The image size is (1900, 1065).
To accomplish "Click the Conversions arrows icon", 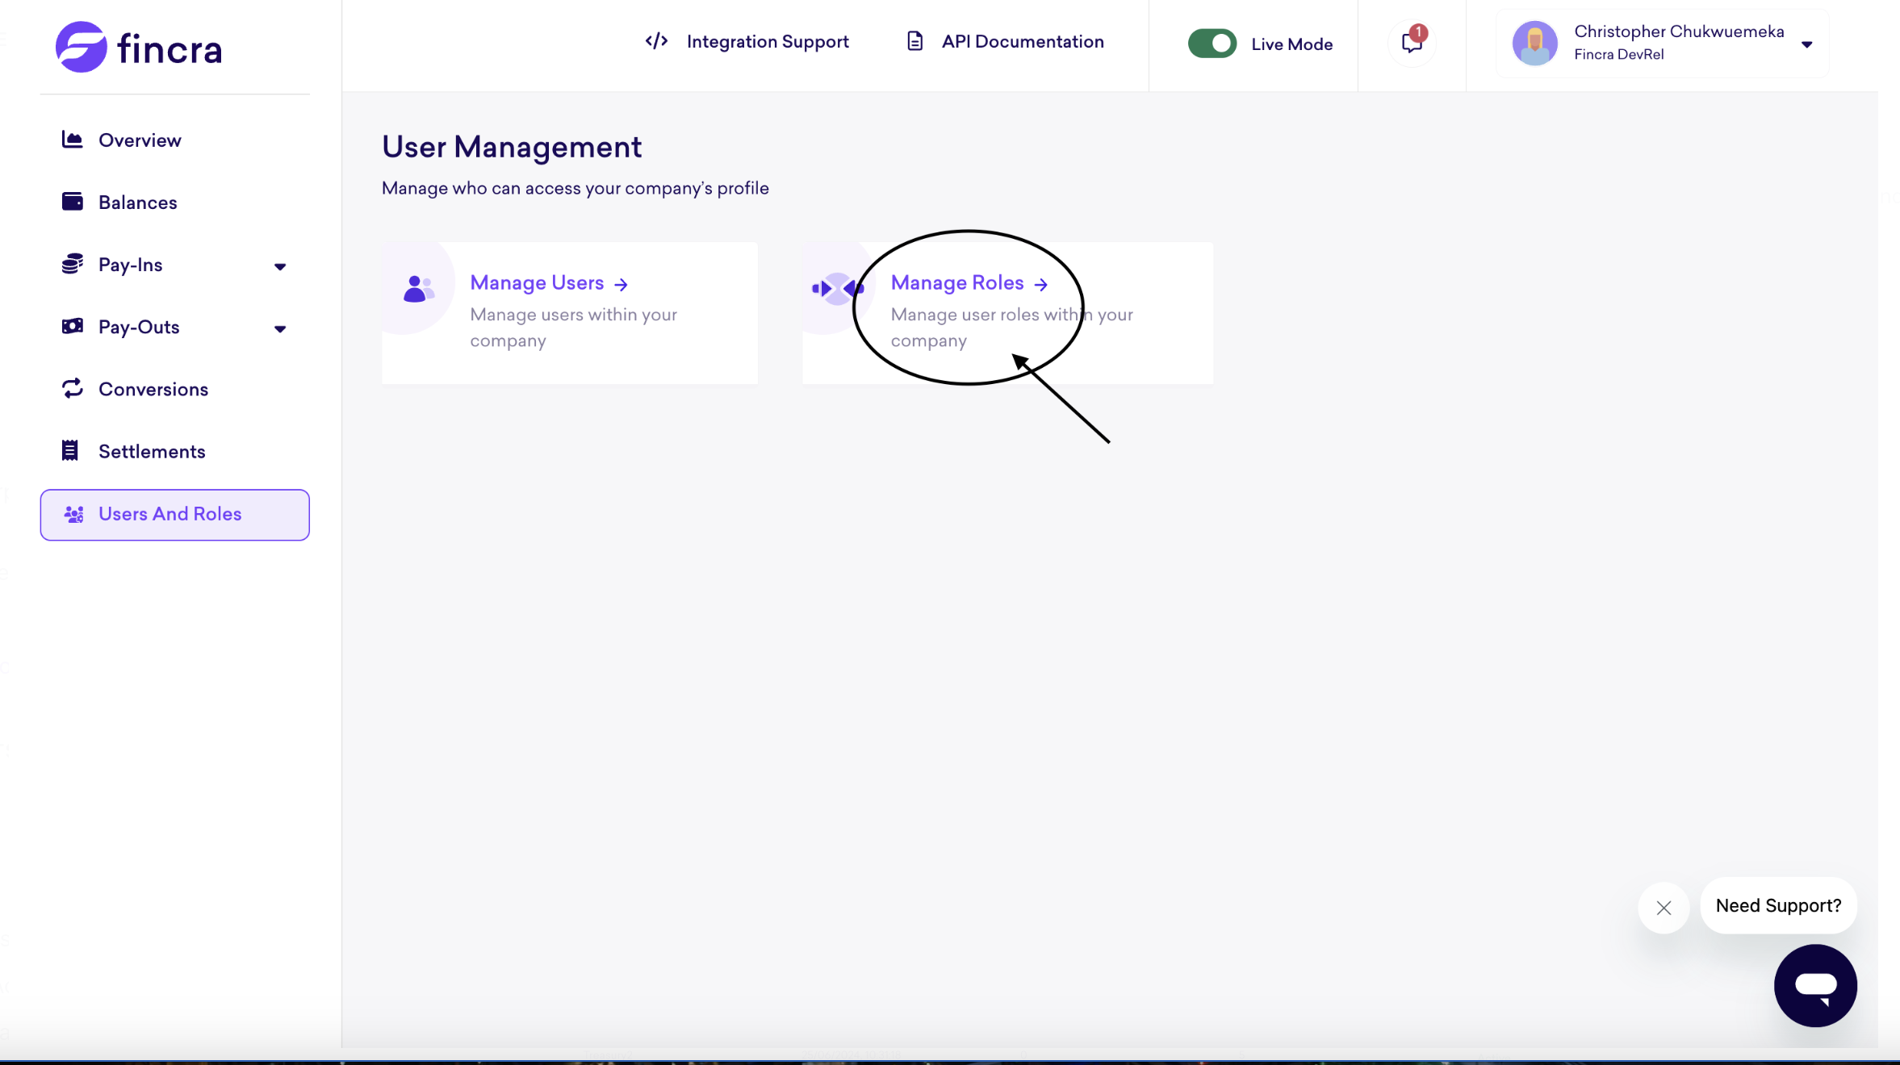I will [x=73, y=388].
